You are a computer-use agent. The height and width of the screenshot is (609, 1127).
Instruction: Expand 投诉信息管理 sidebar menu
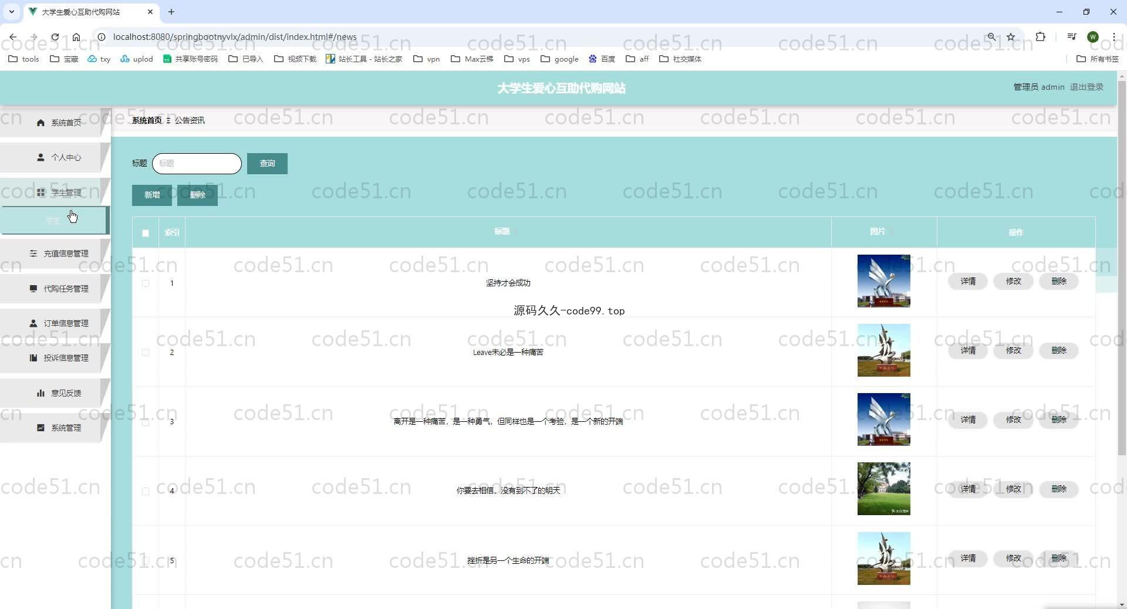point(55,358)
